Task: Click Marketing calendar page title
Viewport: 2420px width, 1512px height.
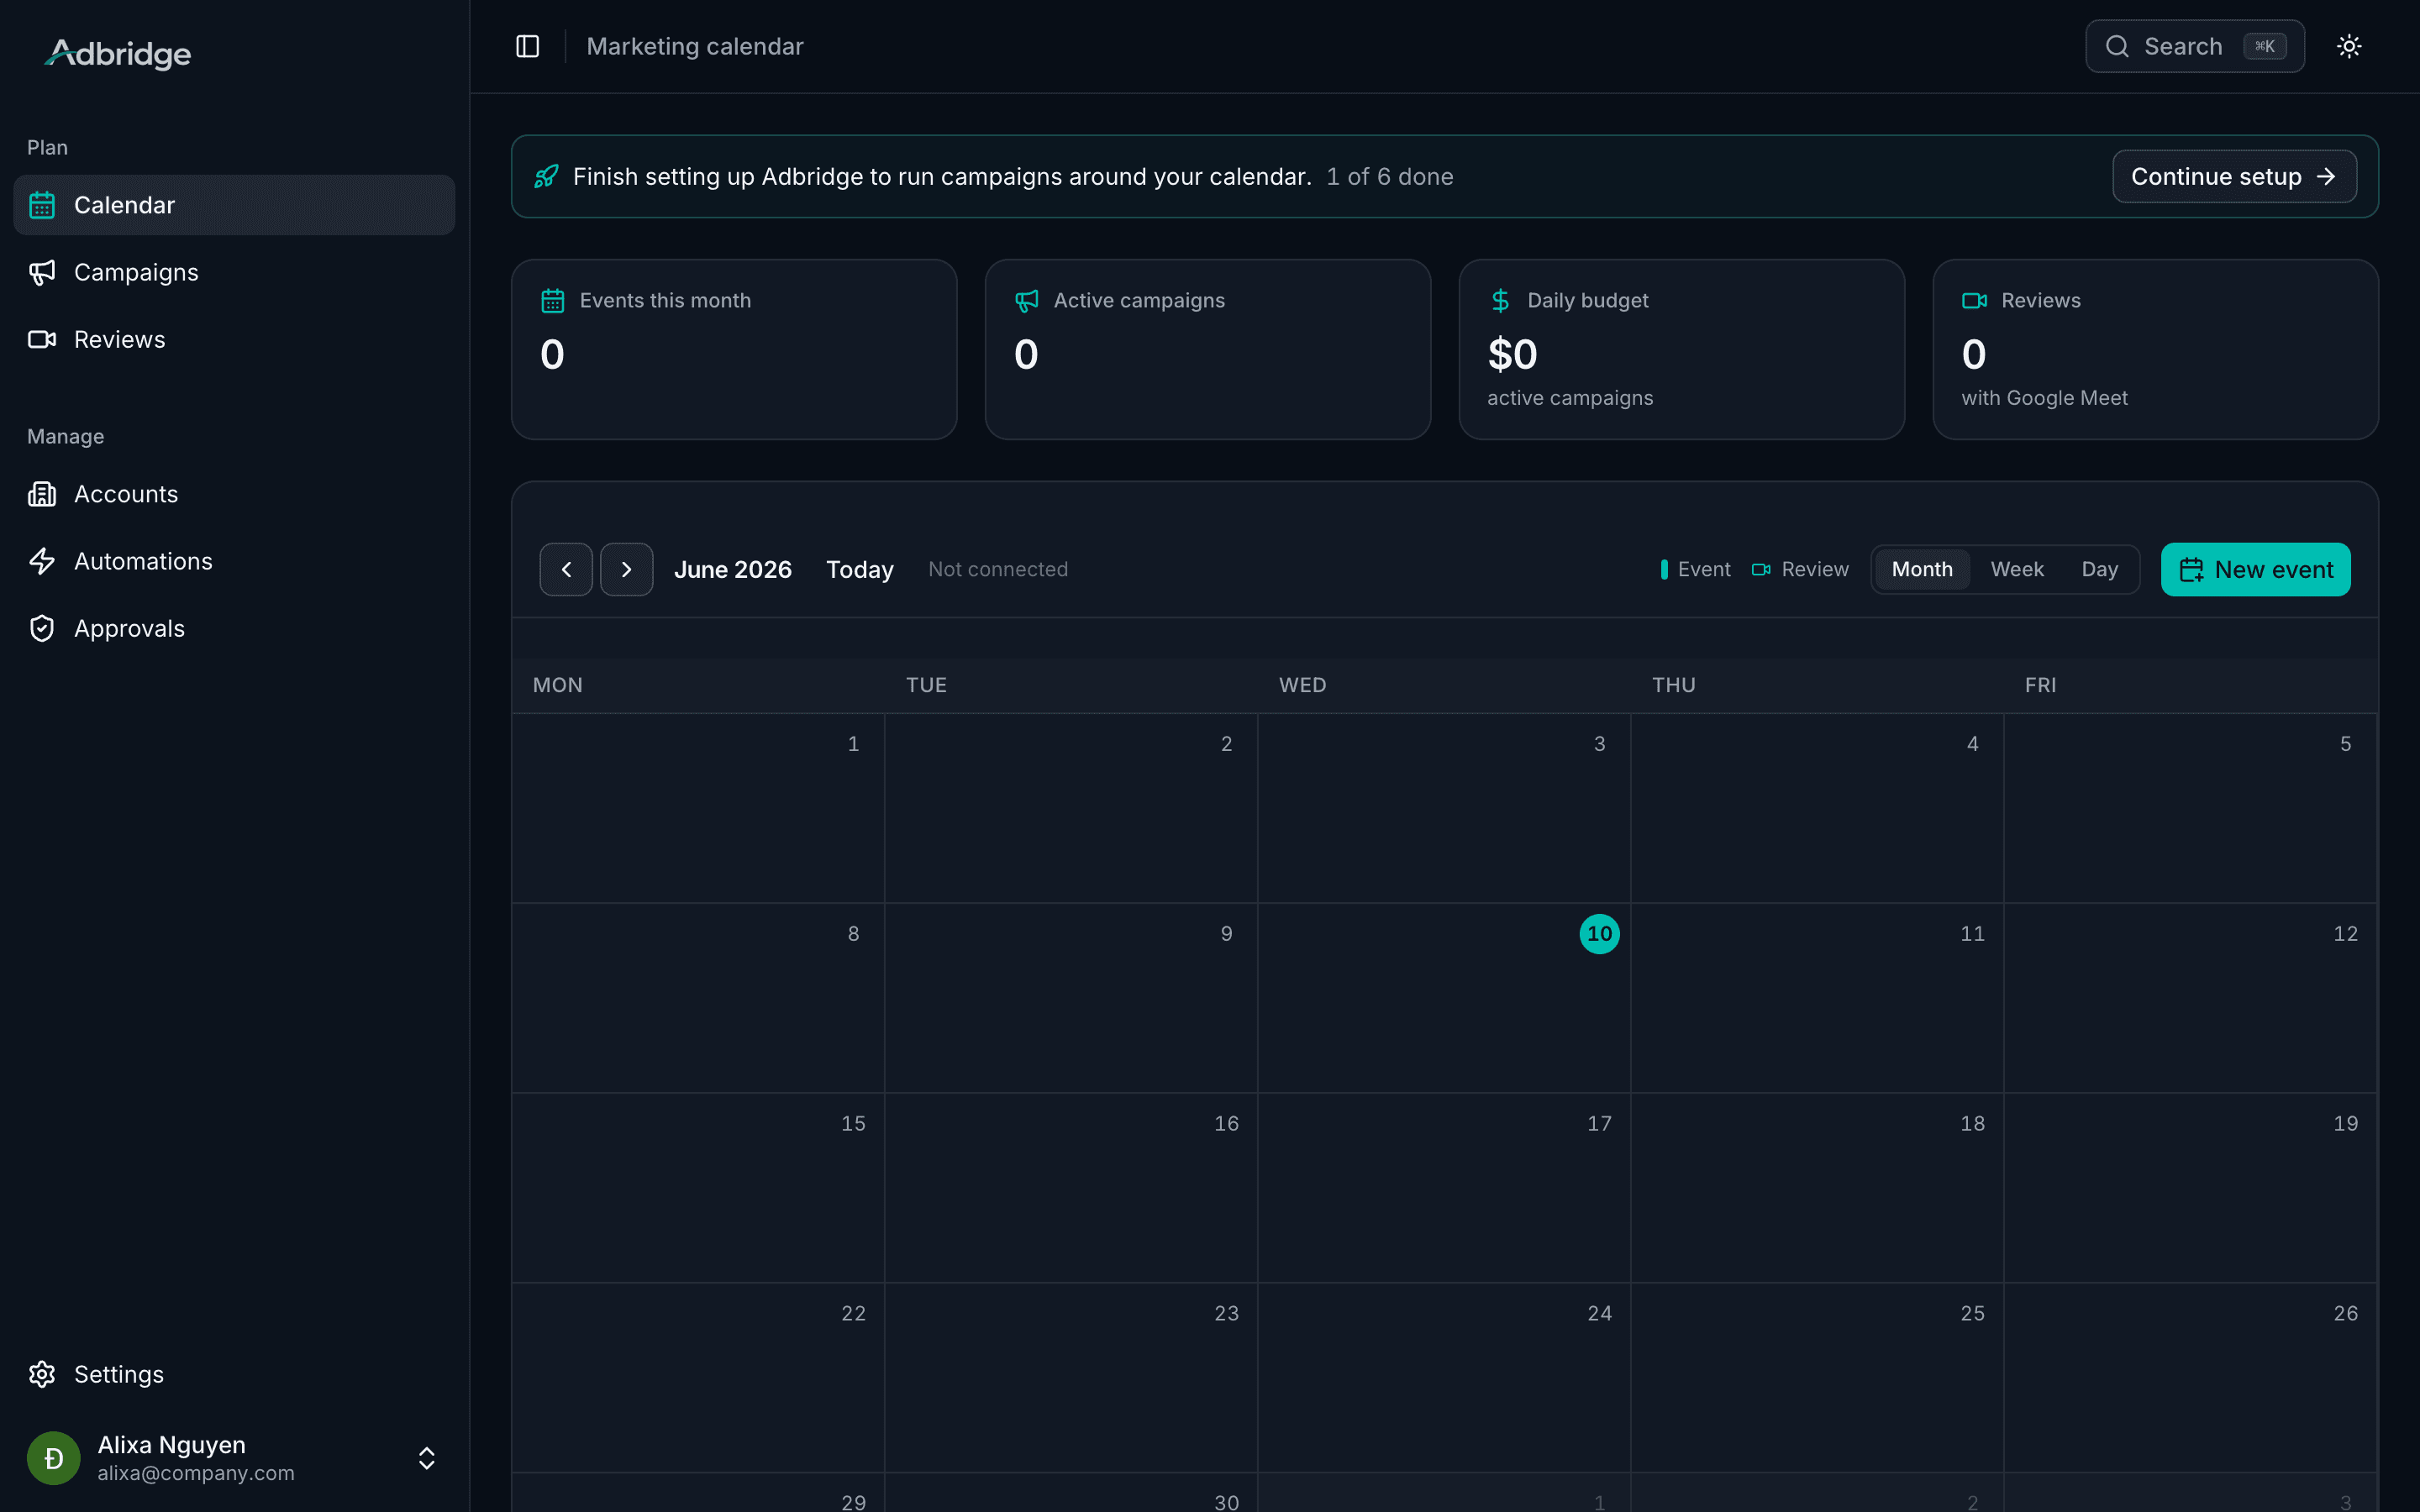Action: (x=695, y=46)
